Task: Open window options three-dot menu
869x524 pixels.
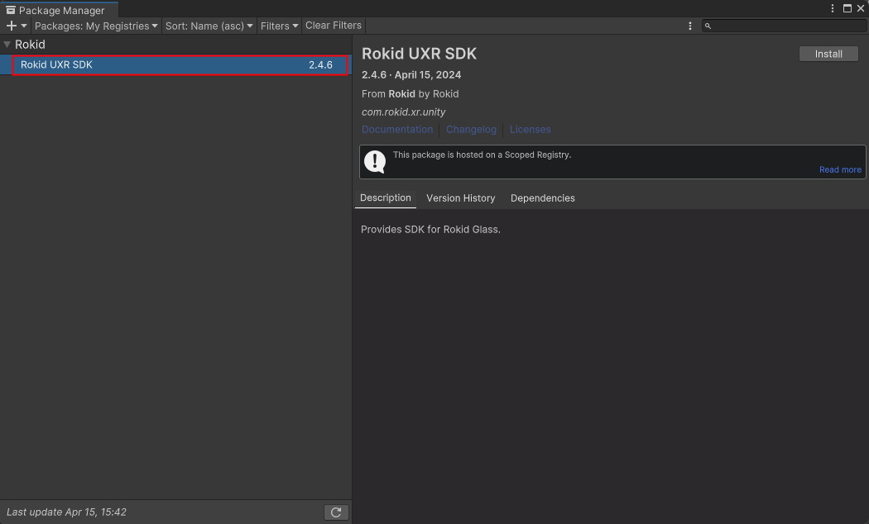Action: click(833, 8)
